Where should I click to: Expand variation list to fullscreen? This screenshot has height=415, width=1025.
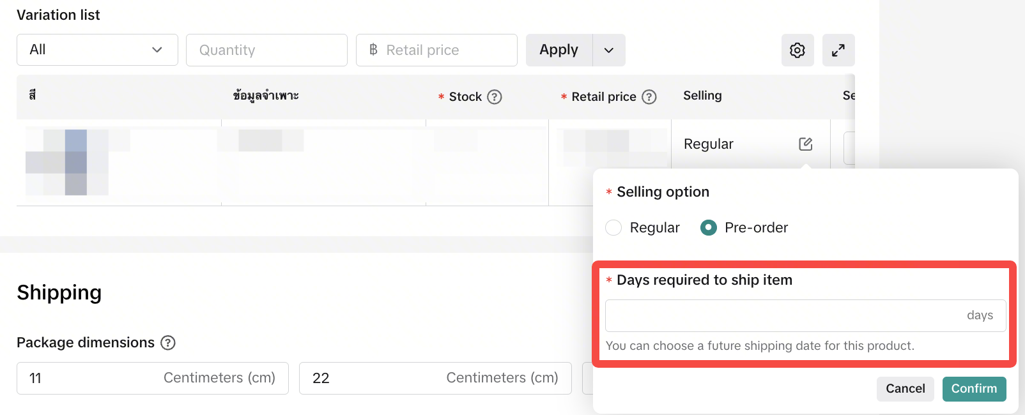tap(838, 50)
